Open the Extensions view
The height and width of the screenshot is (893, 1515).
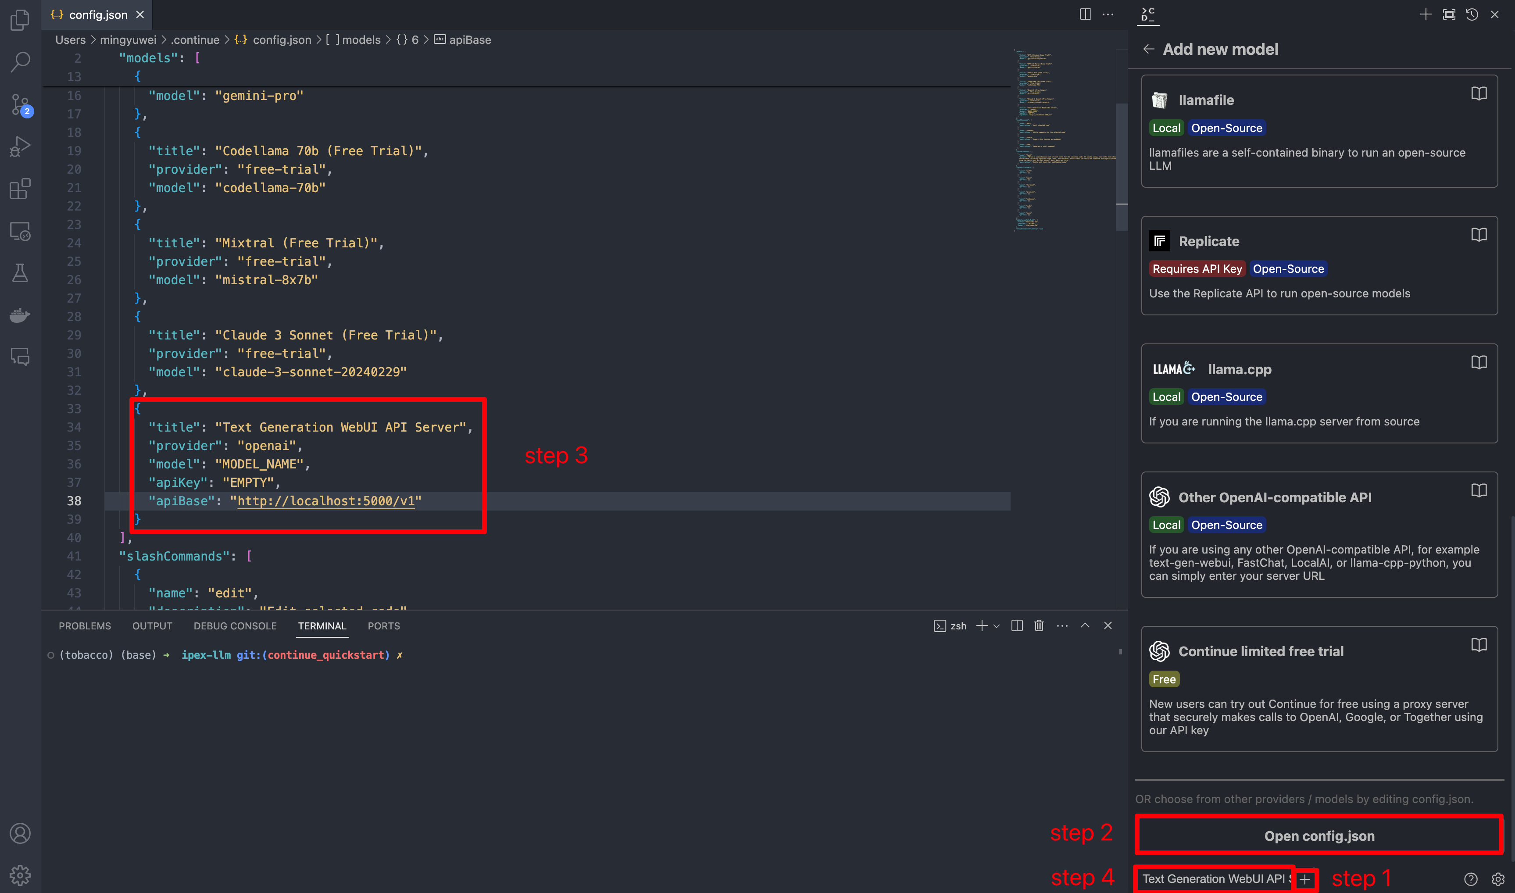(x=20, y=188)
